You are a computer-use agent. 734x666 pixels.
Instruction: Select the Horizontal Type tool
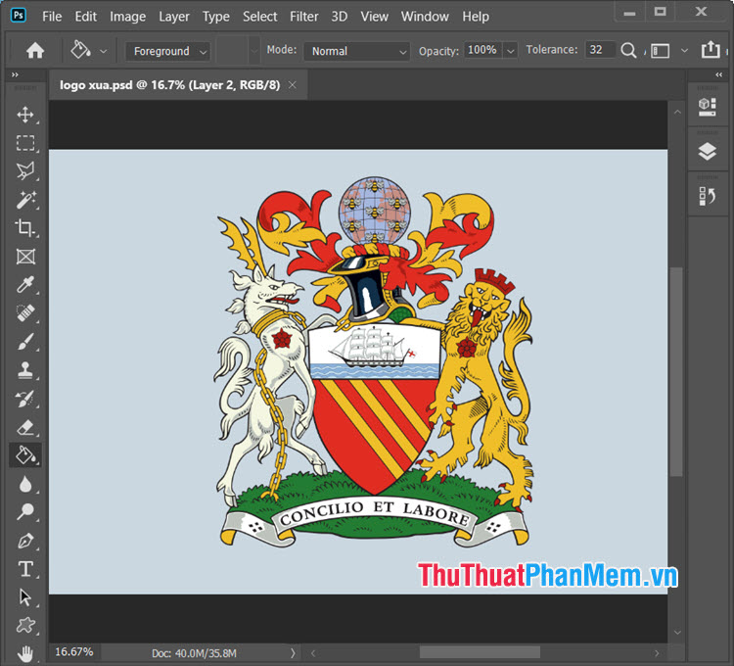pos(25,569)
